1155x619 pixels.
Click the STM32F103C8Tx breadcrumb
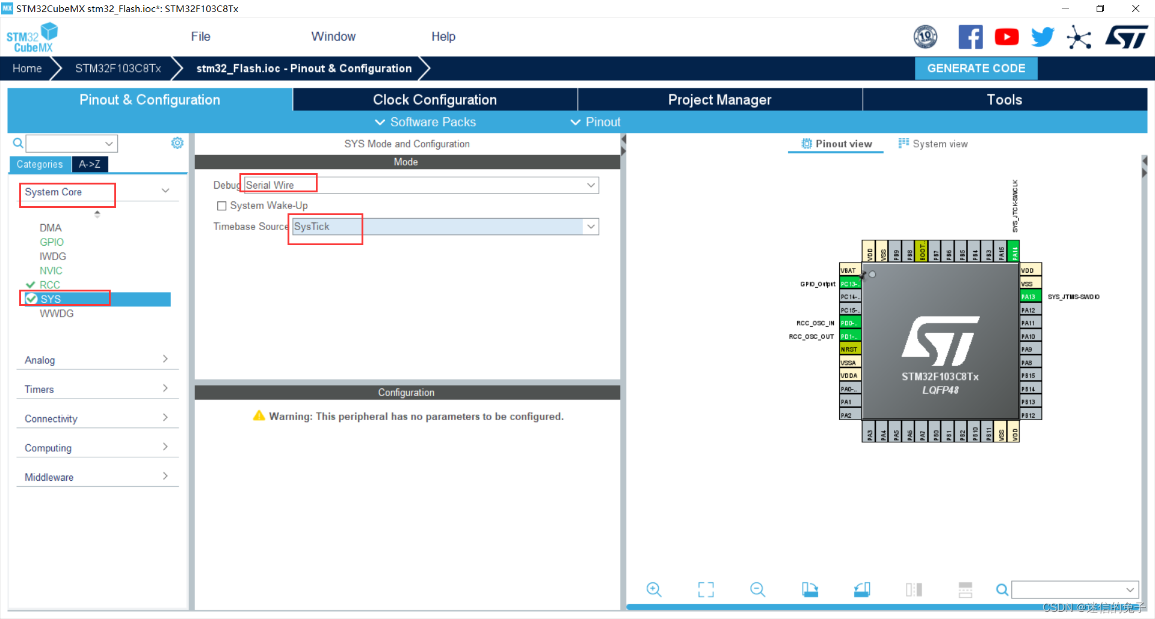point(118,69)
